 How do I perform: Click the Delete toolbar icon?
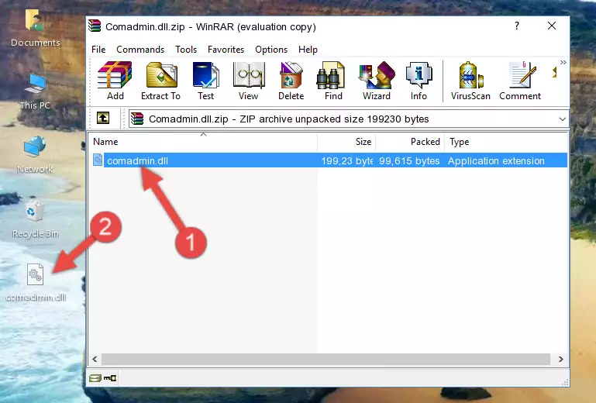point(291,81)
